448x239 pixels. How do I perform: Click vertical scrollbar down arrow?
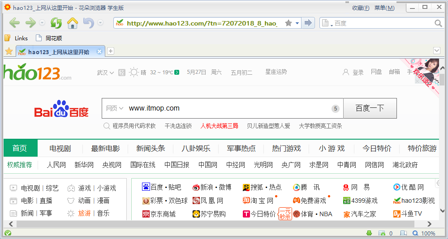(443, 211)
